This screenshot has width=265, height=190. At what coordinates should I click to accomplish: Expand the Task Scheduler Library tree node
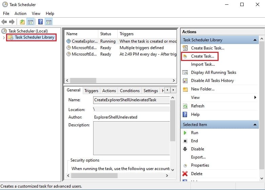coord(4,38)
